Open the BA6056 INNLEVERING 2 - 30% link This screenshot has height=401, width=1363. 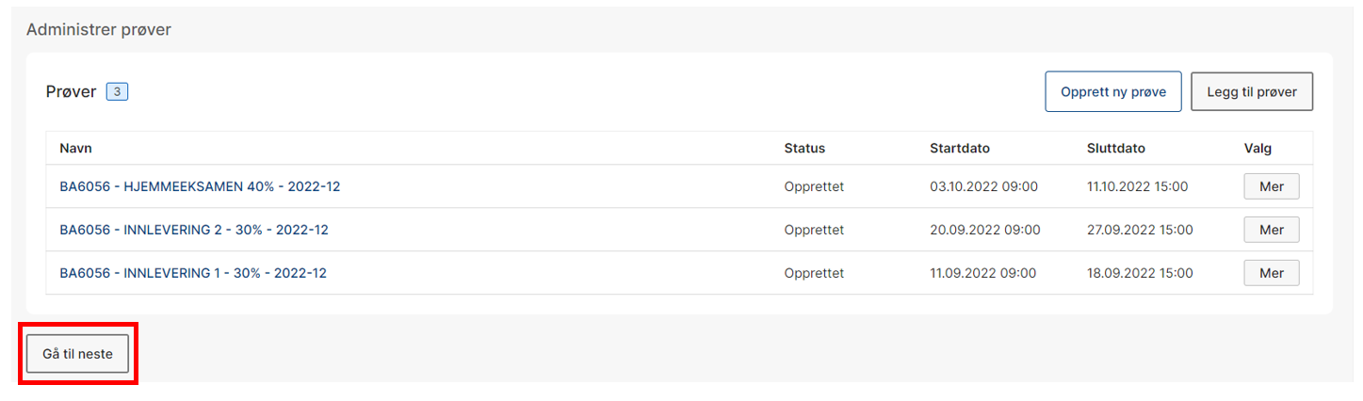pyautogui.click(x=194, y=230)
